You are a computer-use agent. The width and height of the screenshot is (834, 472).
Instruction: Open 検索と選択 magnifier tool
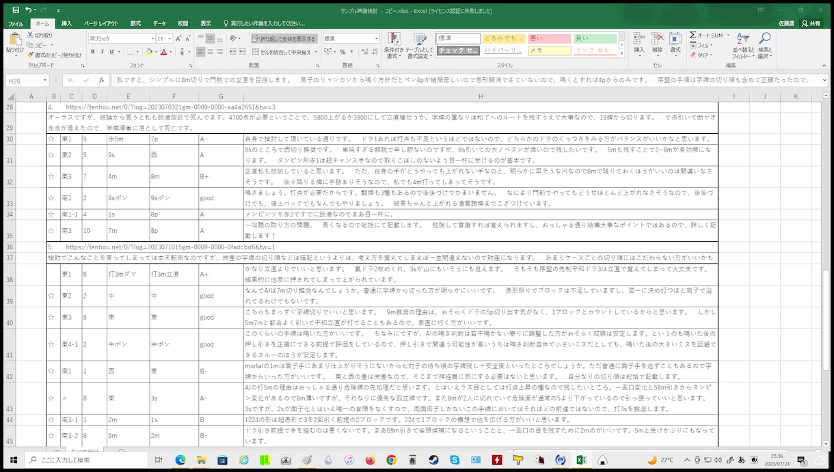click(765, 44)
